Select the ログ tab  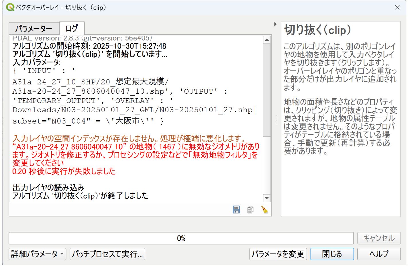(72, 28)
